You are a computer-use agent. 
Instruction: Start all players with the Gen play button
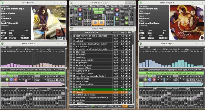(80, 19)
